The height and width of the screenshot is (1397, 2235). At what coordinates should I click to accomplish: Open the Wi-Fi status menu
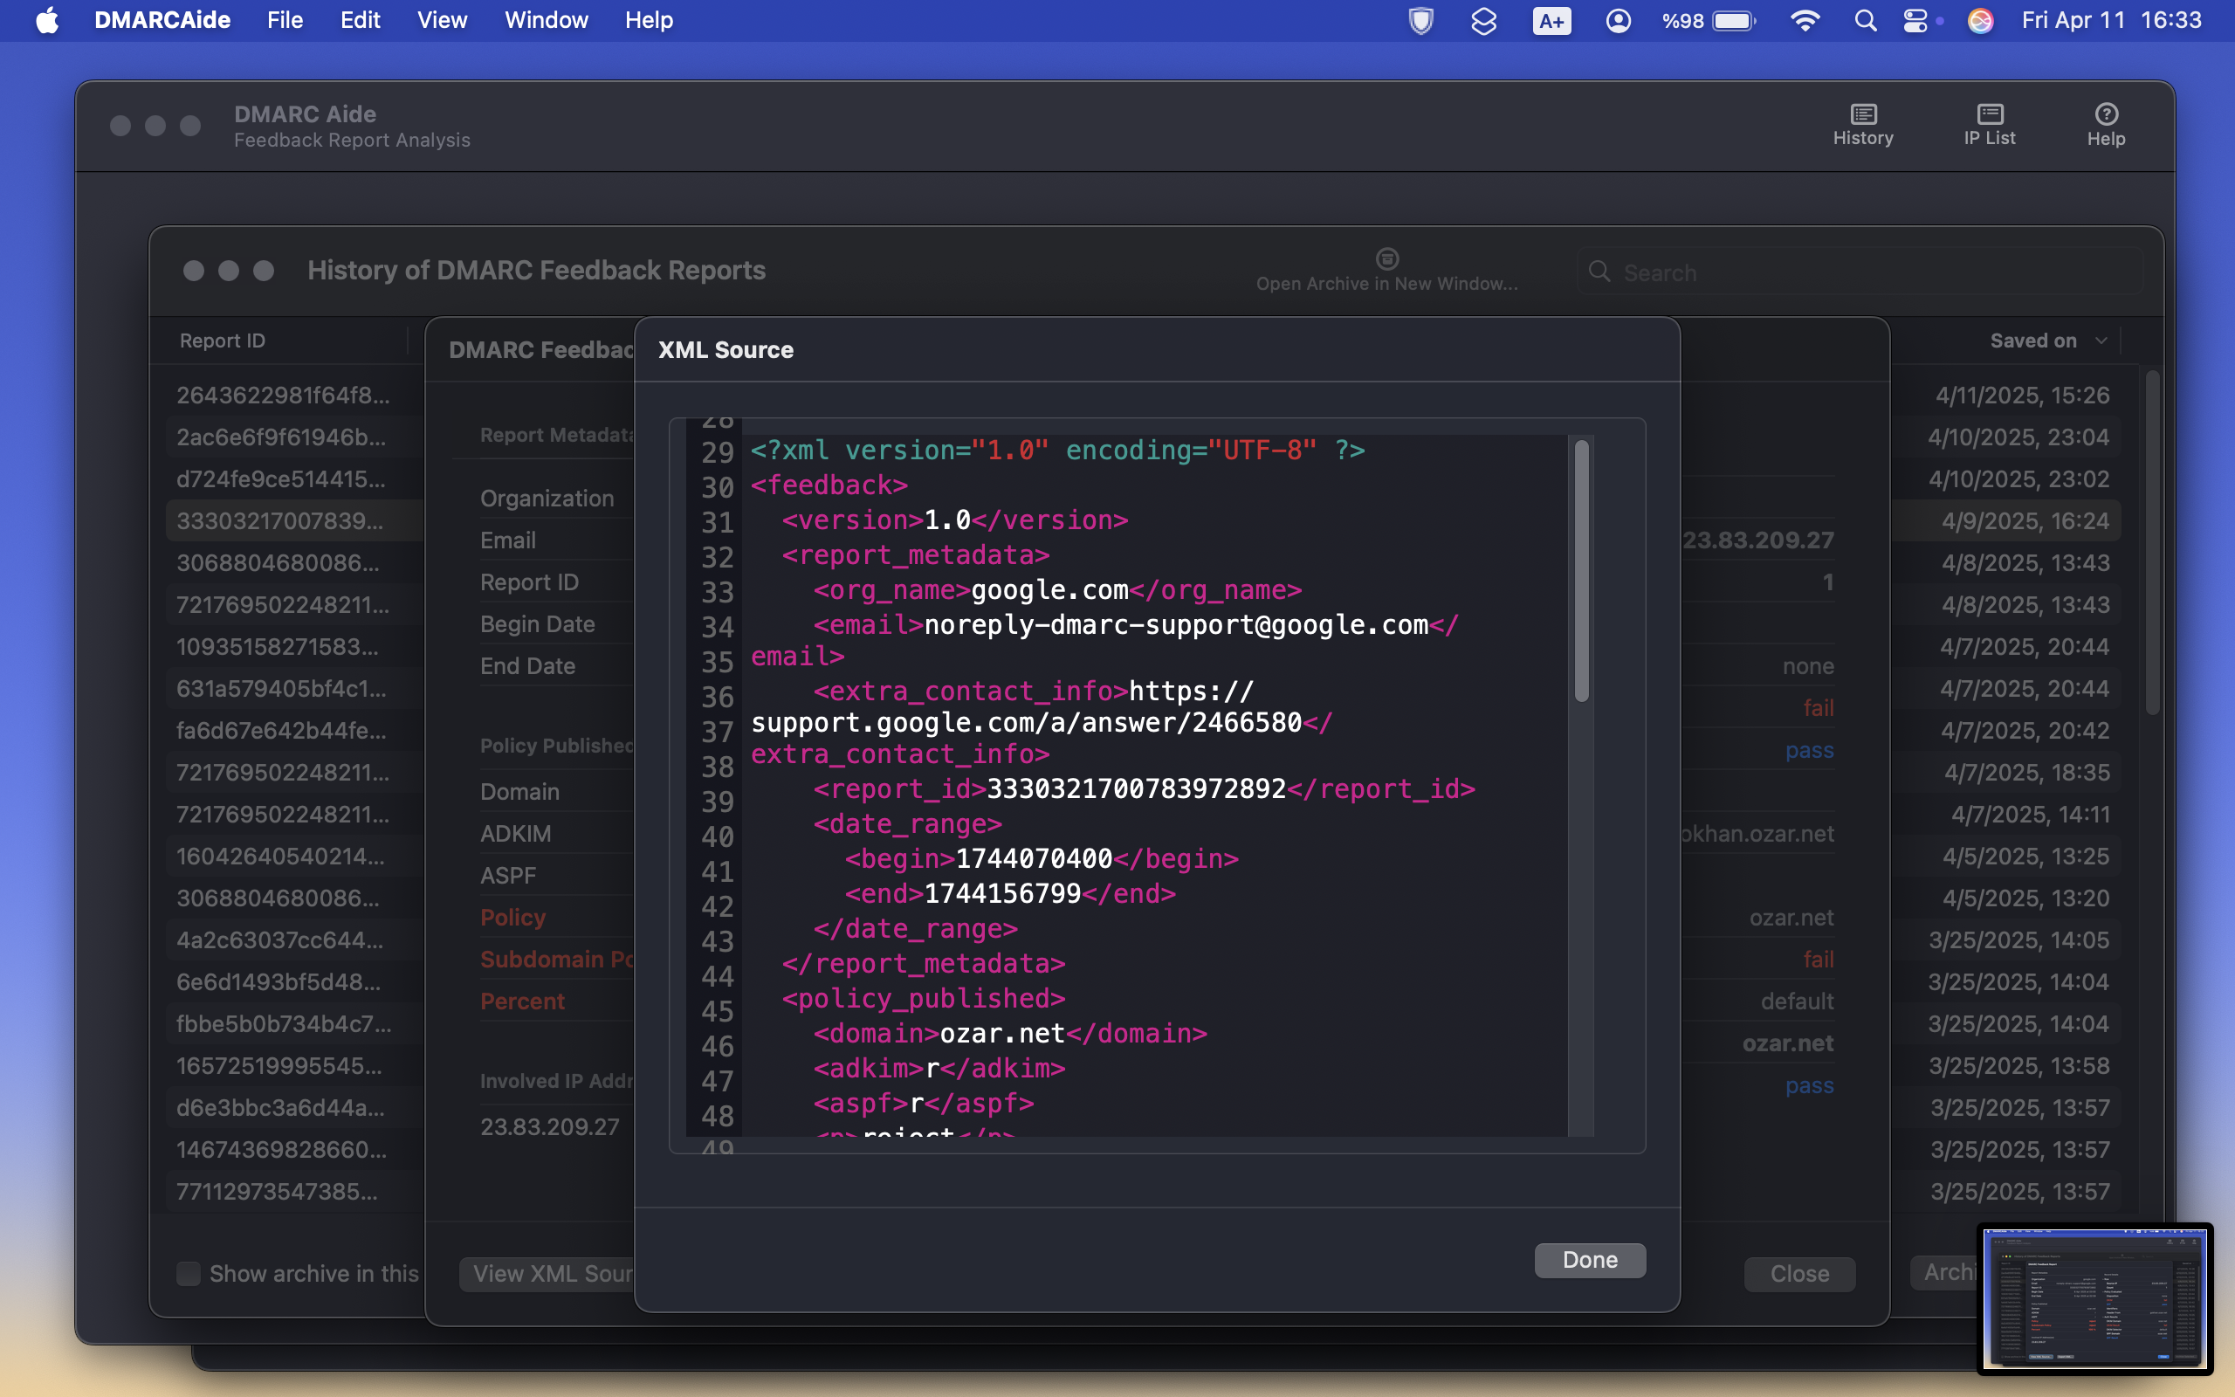1805,20
